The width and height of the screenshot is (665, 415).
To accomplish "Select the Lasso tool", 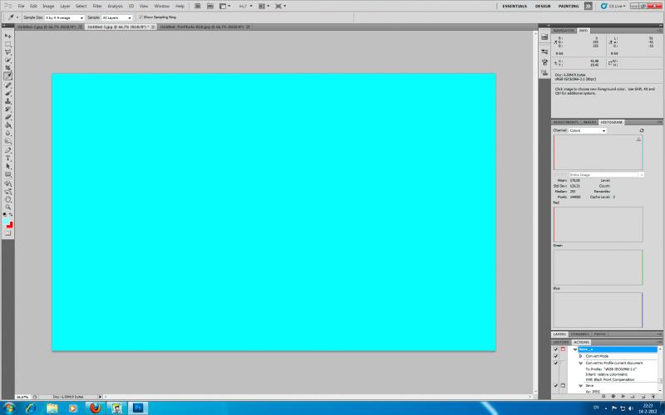I will tap(7, 52).
